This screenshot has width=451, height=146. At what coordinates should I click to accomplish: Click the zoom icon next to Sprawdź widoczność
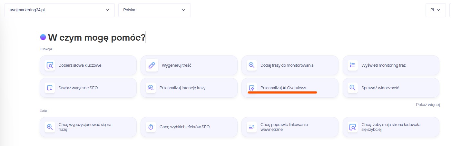353,88
